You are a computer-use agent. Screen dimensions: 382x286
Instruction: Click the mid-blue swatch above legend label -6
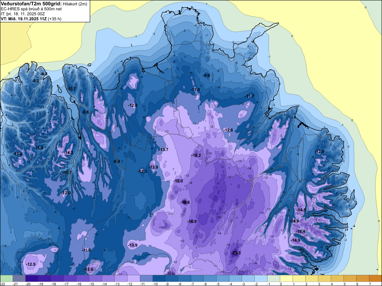(210, 278)
